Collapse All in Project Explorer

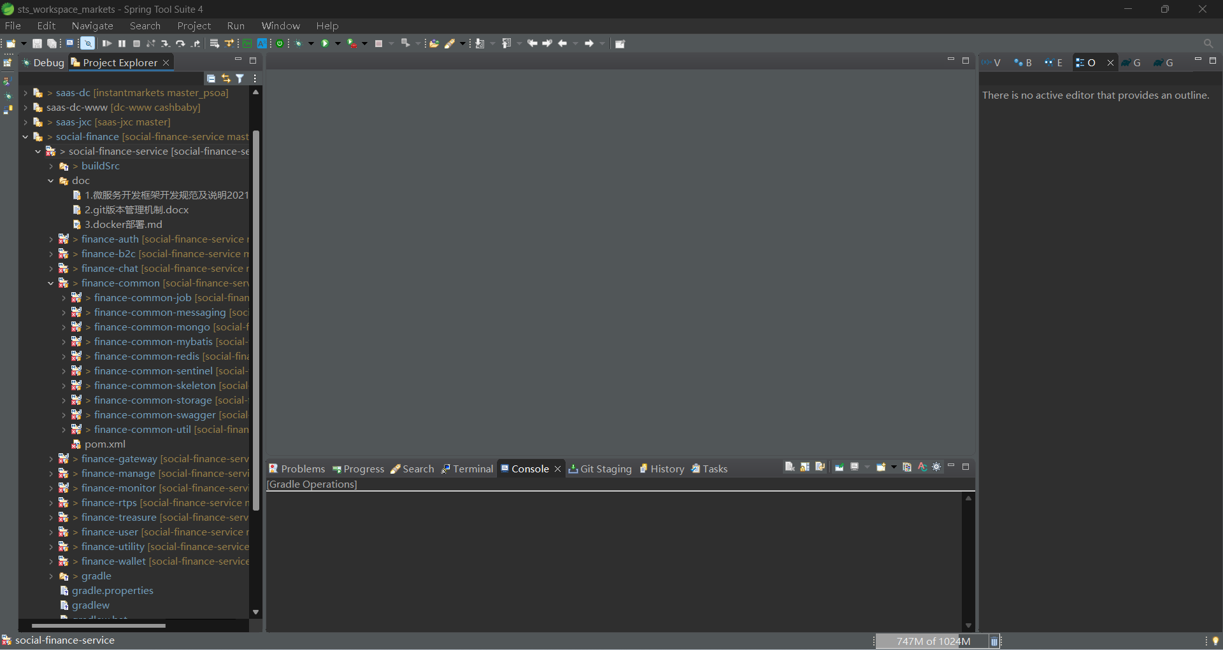tap(211, 78)
